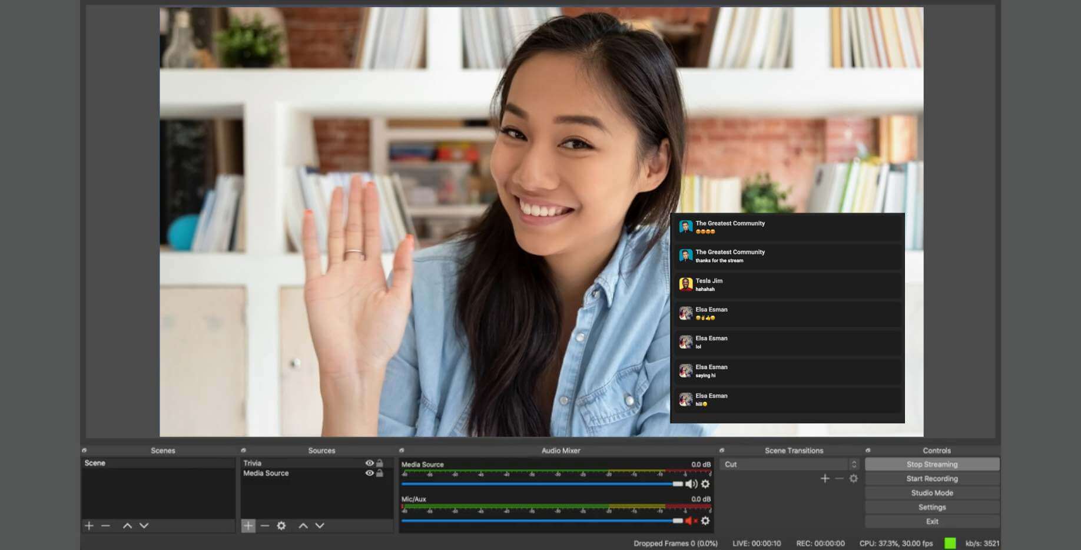Hide the Media Source eye icon
Viewport: 1081px width, 550px height.
370,473
